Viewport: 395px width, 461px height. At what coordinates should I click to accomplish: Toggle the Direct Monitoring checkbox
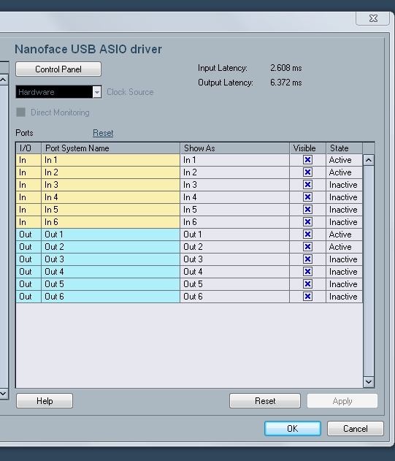tap(20, 113)
